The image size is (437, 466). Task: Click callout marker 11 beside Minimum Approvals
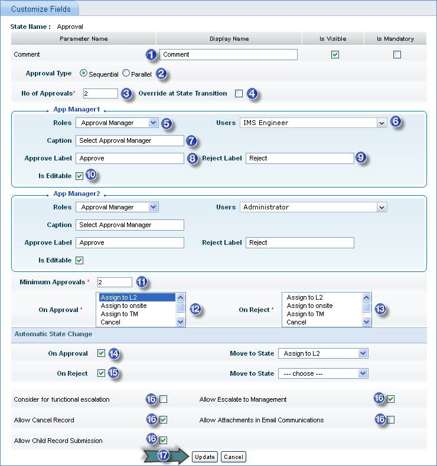tap(141, 282)
